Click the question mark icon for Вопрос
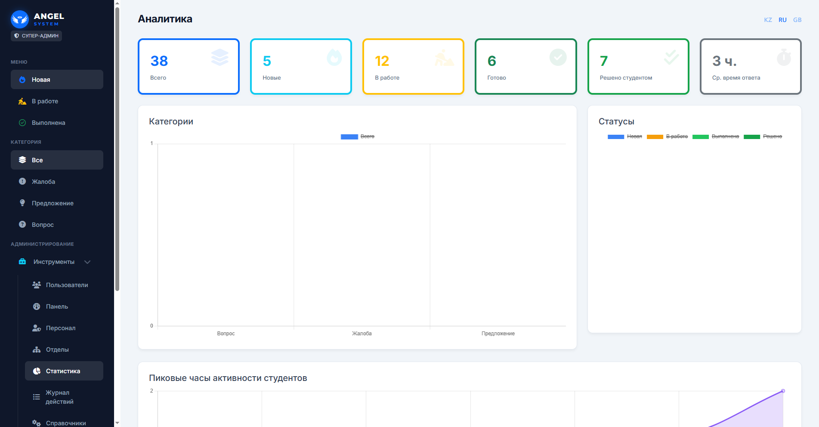This screenshot has height=427, width=819. coord(22,224)
